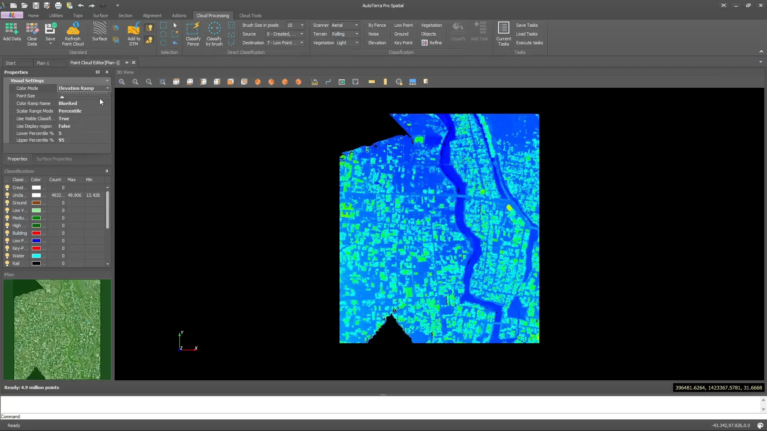This screenshot has height=431, width=767.
Task: Toggle visibility bulb for Ground class
Action: click(x=7, y=203)
